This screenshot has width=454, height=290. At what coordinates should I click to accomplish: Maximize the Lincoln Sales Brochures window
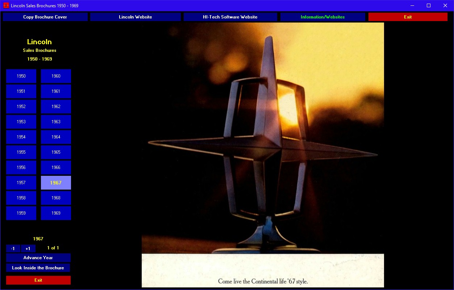pos(429,5)
